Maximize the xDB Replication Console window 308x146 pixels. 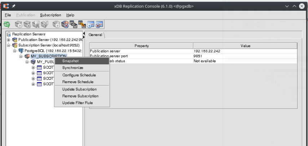(x=294, y=6)
